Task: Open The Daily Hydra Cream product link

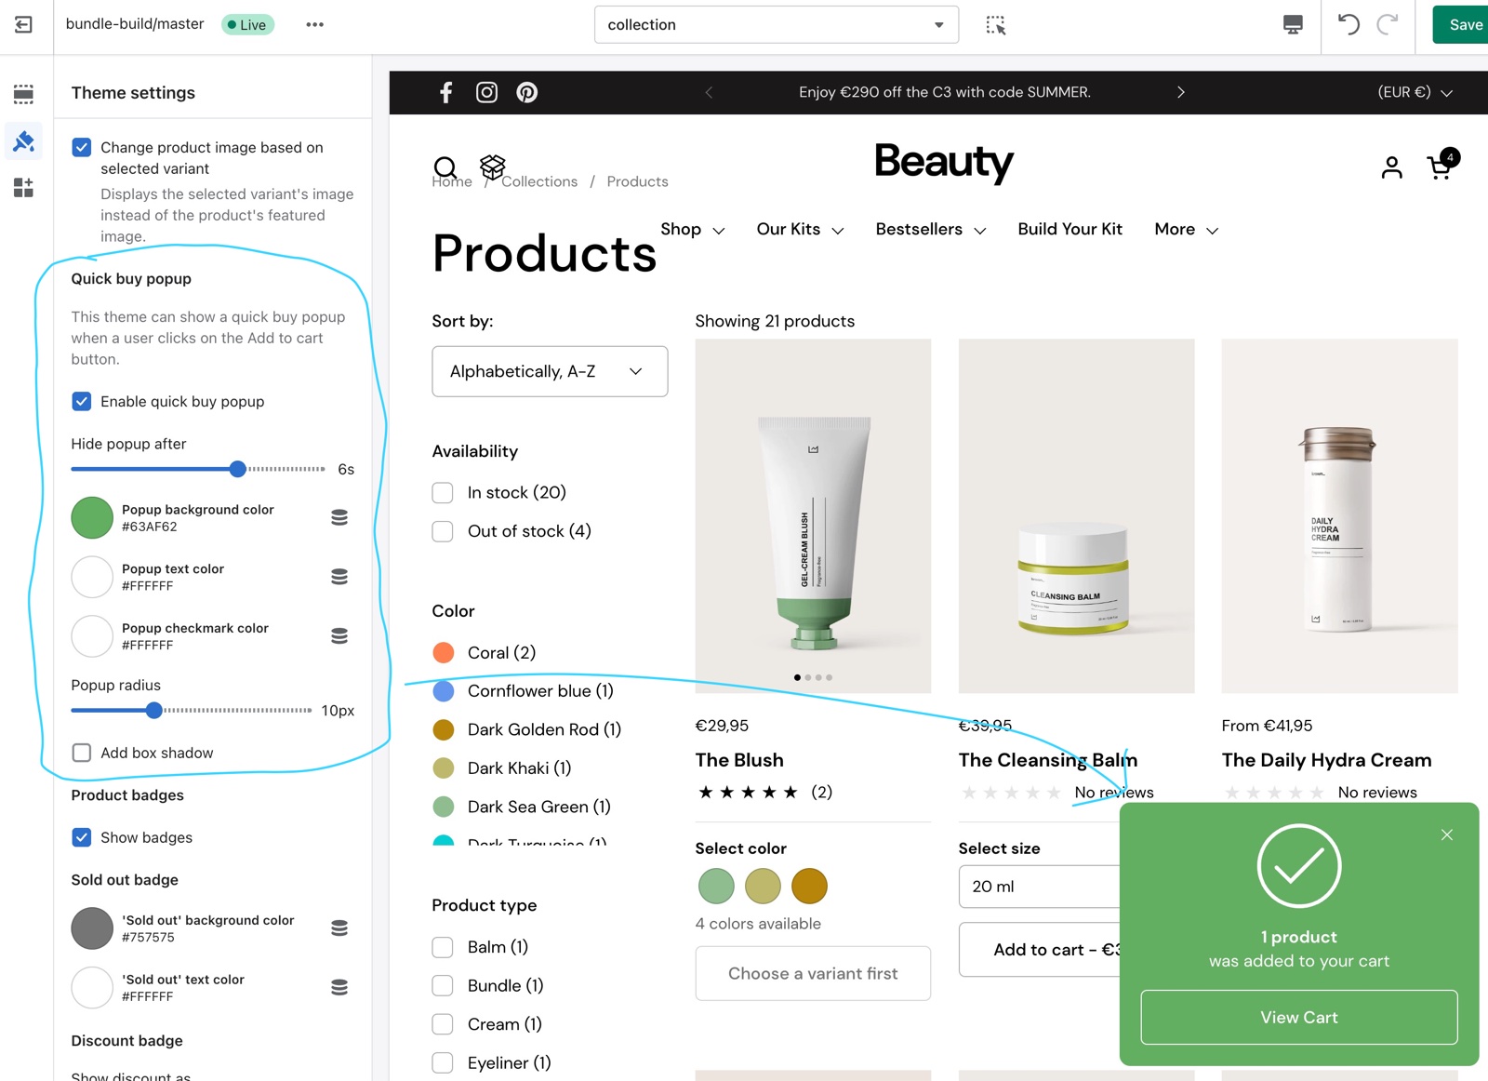Action: point(1326,760)
